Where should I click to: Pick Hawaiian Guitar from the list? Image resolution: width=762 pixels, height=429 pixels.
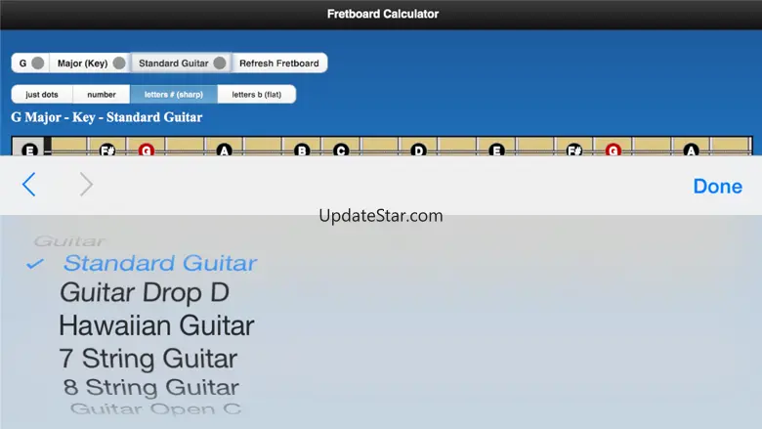(156, 325)
